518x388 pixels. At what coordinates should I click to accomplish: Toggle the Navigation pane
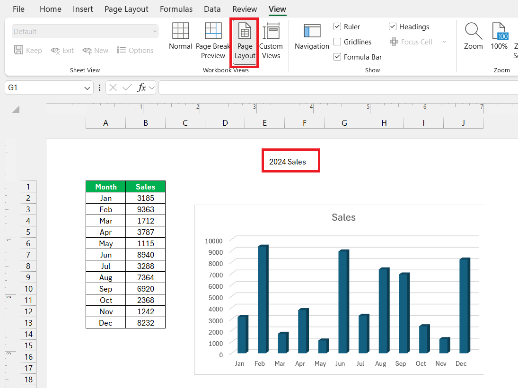tap(312, 37)
